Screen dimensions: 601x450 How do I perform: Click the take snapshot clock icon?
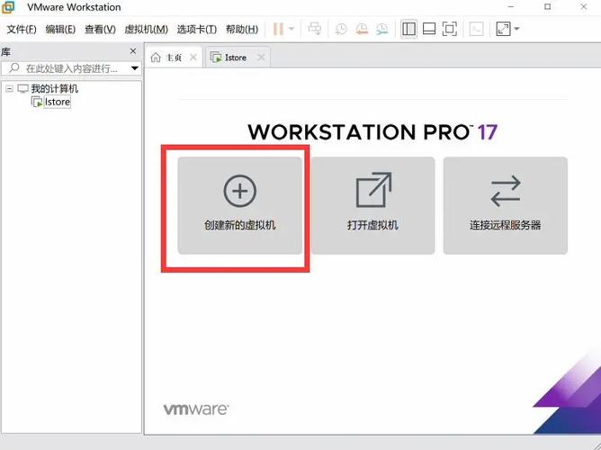pos(340,29)
